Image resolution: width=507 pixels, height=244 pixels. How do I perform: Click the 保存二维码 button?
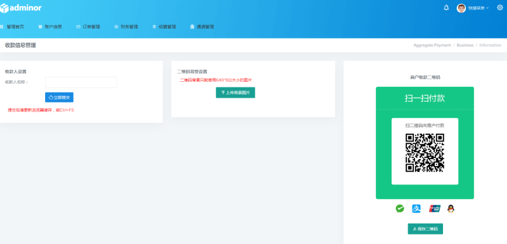coord(425,229)
